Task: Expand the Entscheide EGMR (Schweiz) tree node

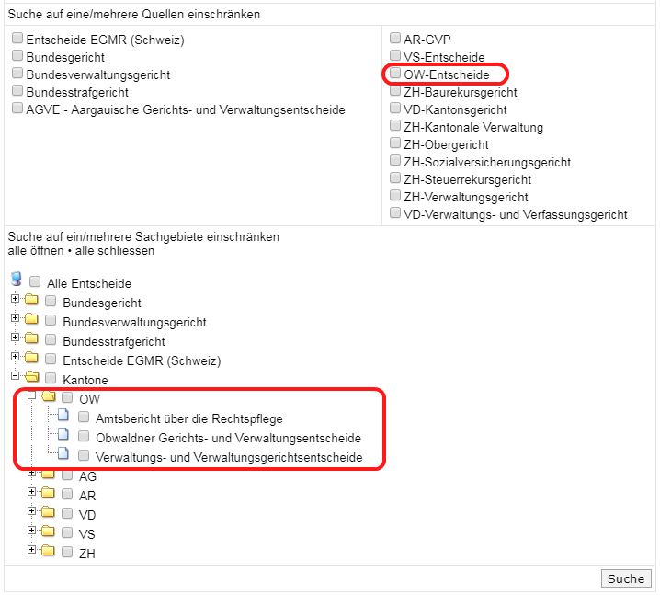Action: click(x=15, y=357)
